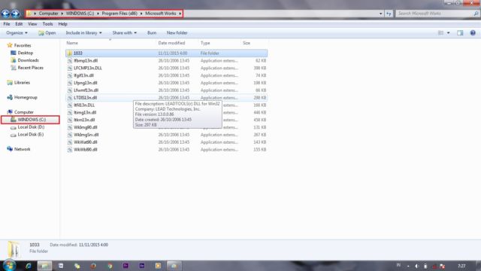Open the Windows Start orb
The width and height of the screenshot is (481, 271).
[x=9, y=266]
